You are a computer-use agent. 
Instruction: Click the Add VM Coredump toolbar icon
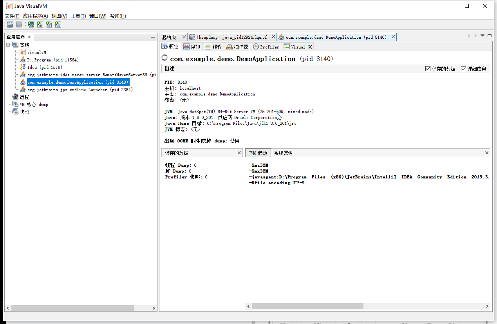coord(49,25)
